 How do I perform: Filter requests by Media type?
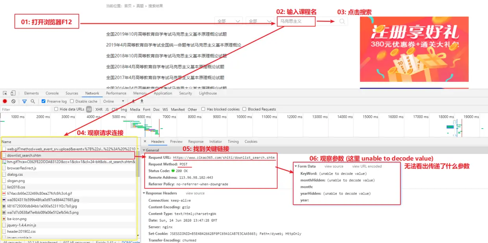point(135,109)
